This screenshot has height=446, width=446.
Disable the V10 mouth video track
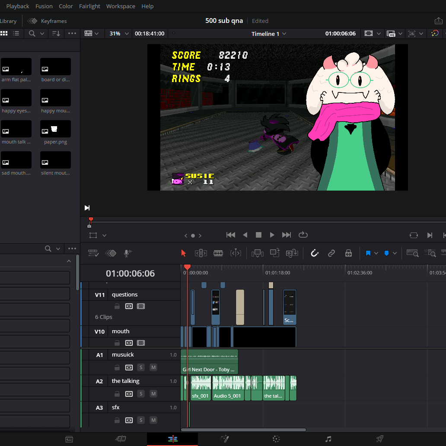tap(141, 343)
